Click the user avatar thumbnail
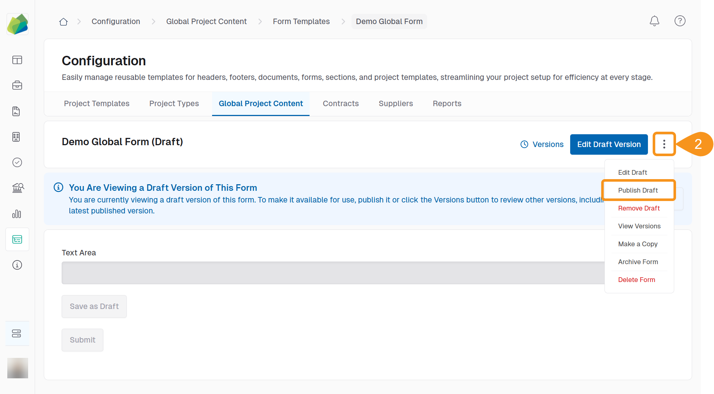The image size is (714, 394). [18, 368]
